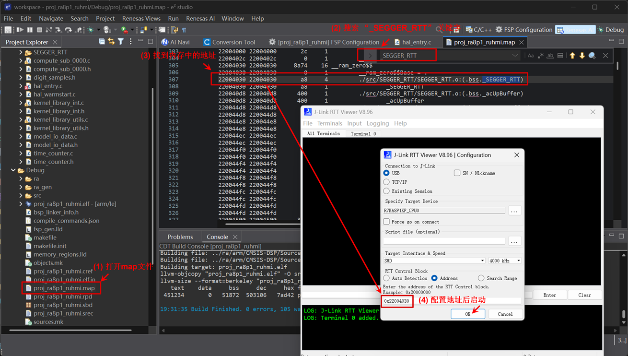Toggle whole word option in find bar
Viewport: 628px width, 356px height.
click(550, 56)
